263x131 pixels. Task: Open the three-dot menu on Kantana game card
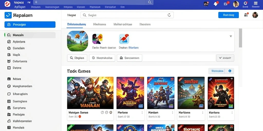pyautogui.click(x=232, y=113)
